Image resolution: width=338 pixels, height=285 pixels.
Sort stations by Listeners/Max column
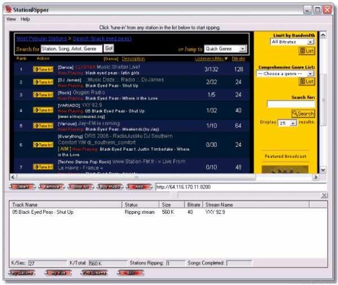click(211, 59)
